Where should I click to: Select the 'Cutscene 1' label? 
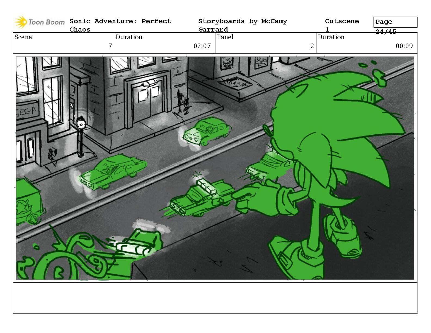click(x=342, y=25)
